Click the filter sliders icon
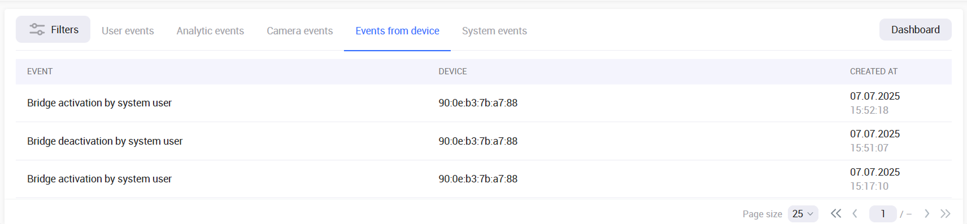 [37, 29]
